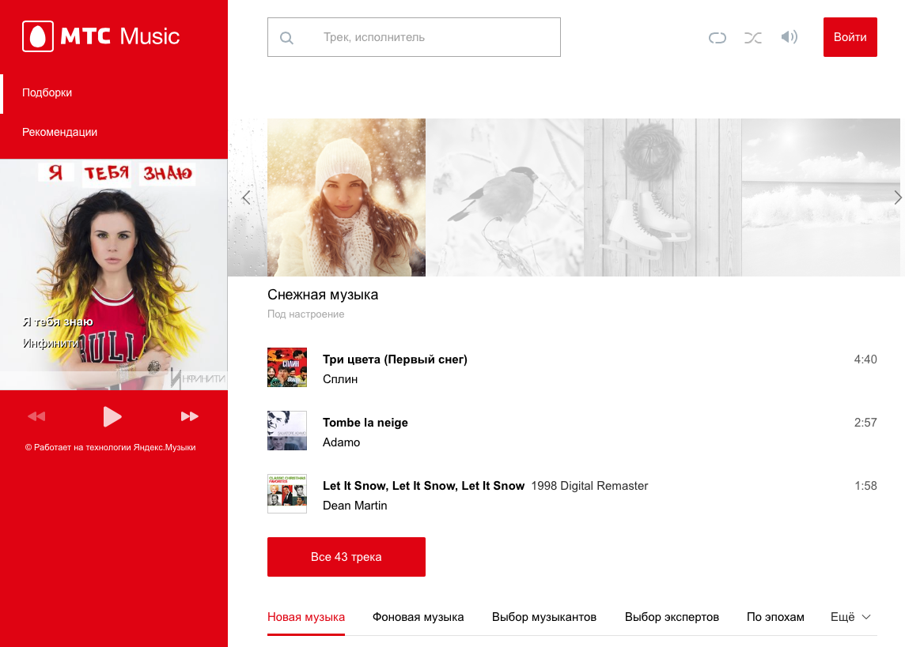Open Подборки in sidebar

click(47, 92)
